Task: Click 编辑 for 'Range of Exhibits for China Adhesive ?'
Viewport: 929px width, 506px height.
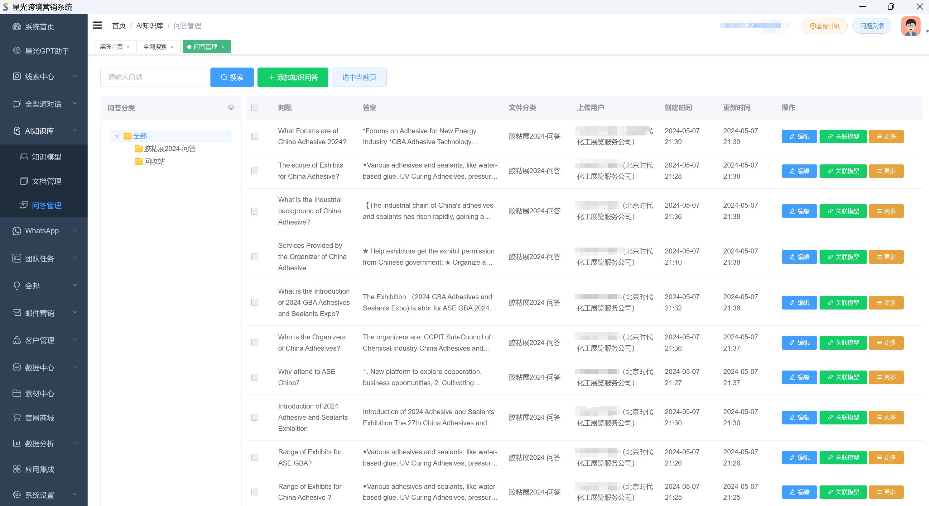Action: click(x=799, y=492)
